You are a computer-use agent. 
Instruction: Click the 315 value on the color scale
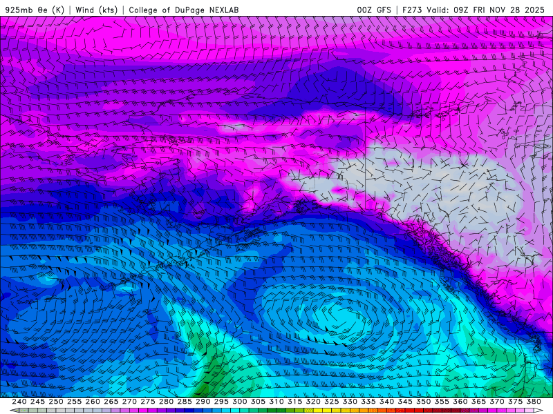tap(295, 402)
